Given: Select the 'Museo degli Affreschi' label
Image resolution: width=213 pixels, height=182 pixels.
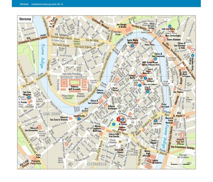Looking at the screenshot, I should (146, 153).
